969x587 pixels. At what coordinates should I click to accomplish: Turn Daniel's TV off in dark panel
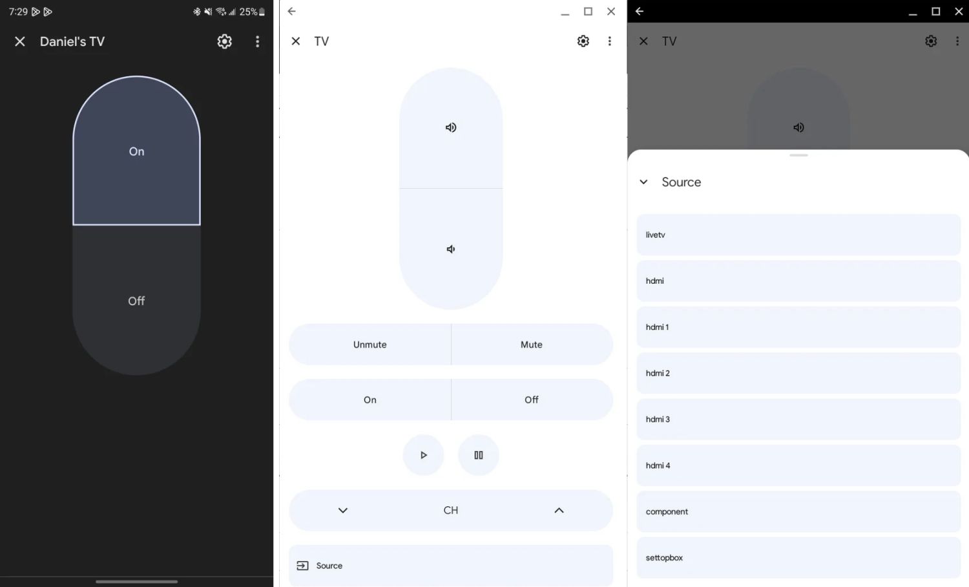pos(136,301)
